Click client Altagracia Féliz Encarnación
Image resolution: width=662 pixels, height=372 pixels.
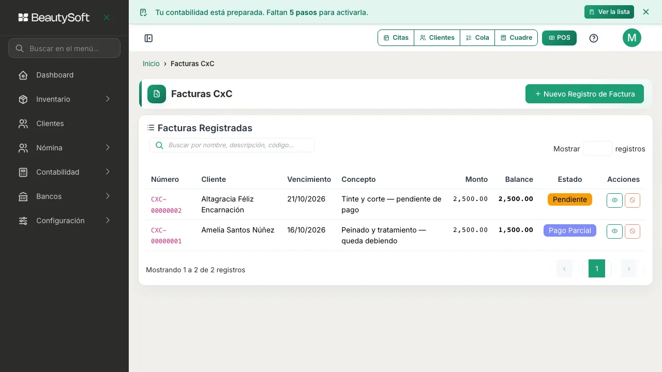228,205
